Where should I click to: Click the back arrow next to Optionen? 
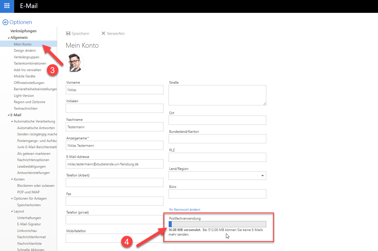(5, 22)
